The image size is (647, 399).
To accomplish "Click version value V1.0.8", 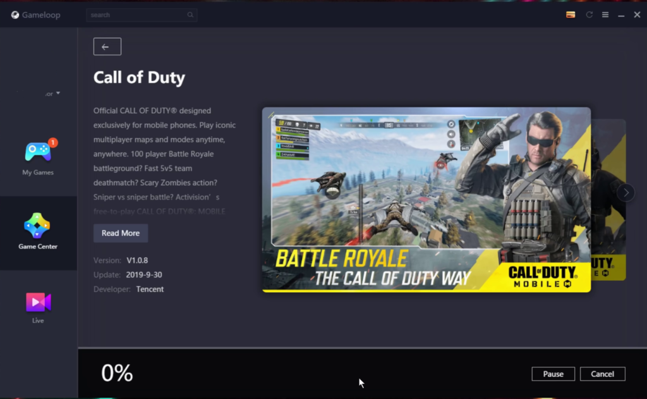I will tap(137, 261).
